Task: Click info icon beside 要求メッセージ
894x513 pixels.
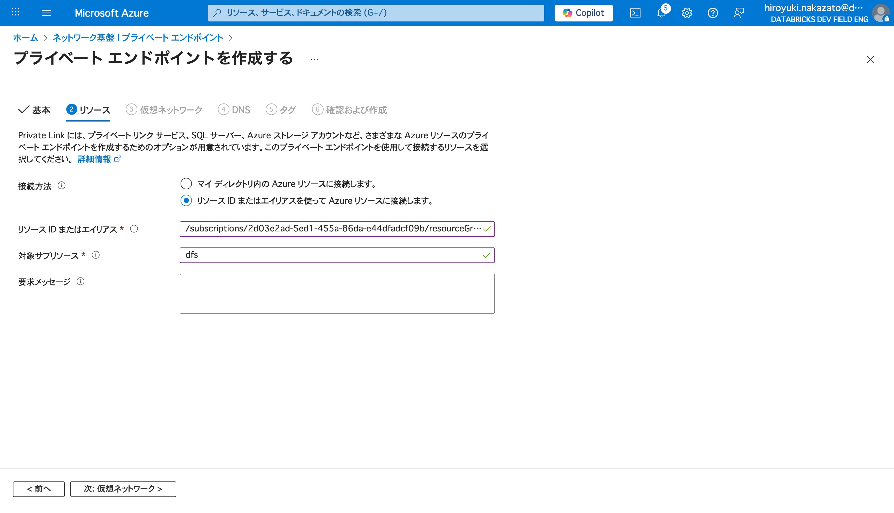Action: (80, 281)
